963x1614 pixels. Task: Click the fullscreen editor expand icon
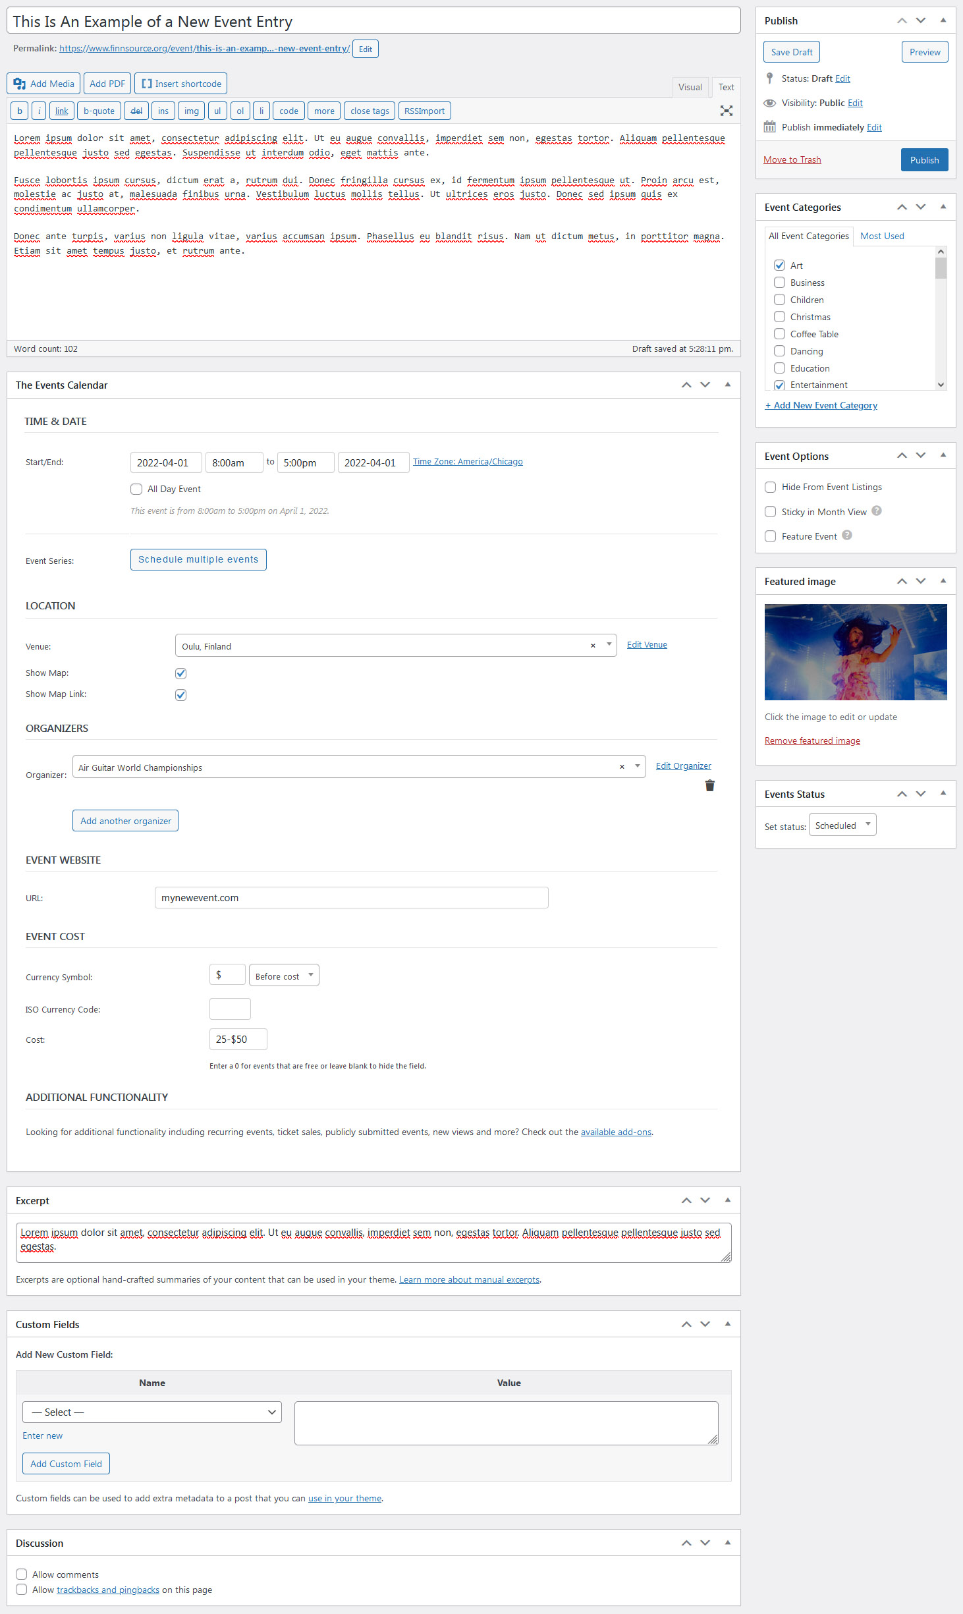click(726, 111)
